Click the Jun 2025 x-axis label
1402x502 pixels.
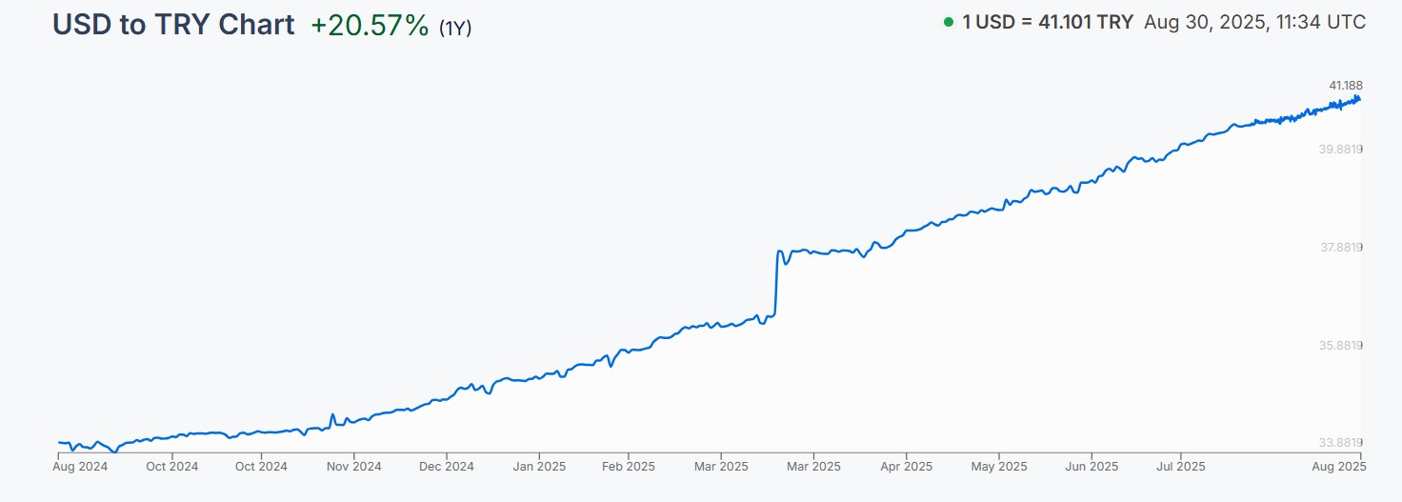[x=1091, y=467]
